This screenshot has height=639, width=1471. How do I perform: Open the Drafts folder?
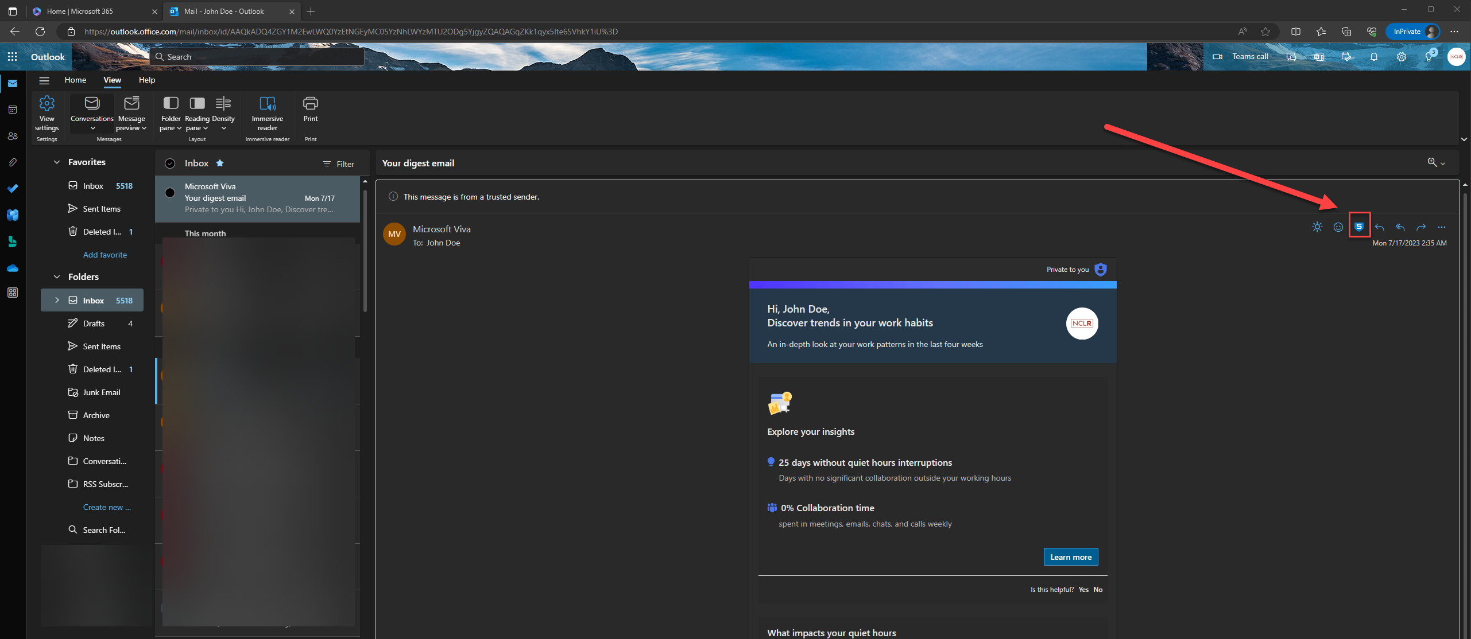92,324
